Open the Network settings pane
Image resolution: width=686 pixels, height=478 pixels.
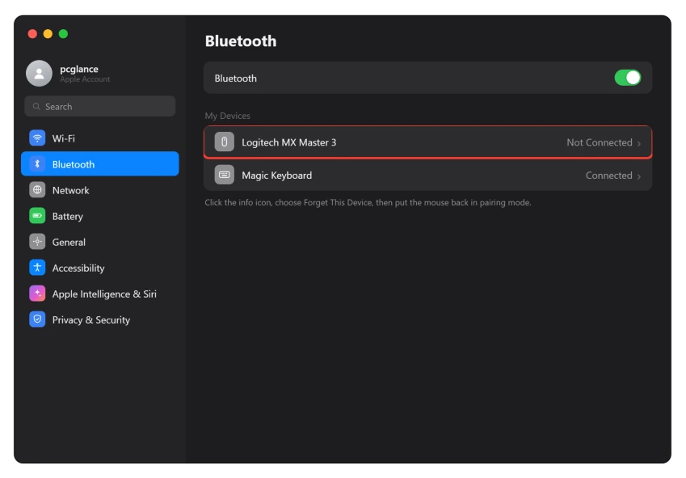pos(99,190)
